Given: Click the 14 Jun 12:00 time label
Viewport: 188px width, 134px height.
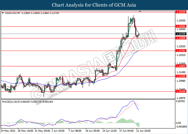Looking at the screenshot, I should point(110,131).
